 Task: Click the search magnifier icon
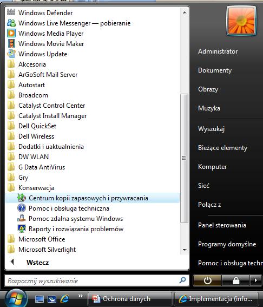pyautogui.click(x=182, y=280)
